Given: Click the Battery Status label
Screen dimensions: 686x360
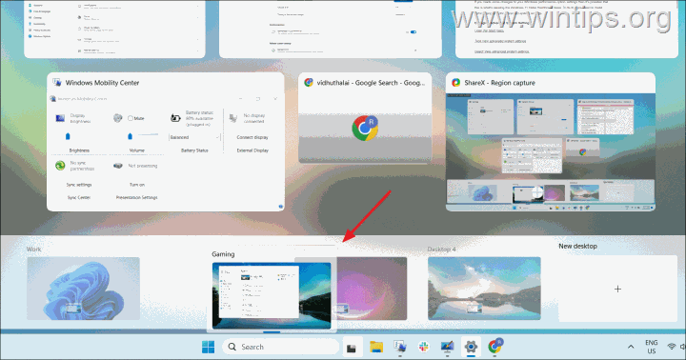Looking at the screenshot, I should pos(194,150).
